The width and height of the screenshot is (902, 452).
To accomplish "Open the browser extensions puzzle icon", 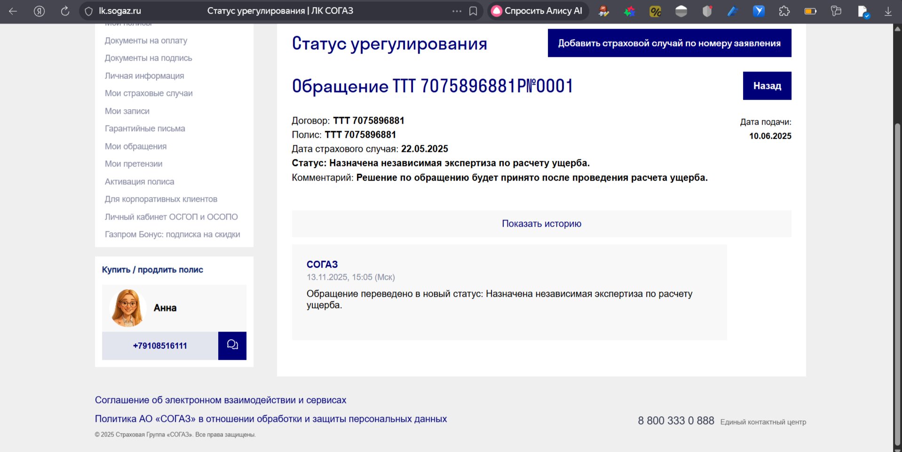I will click(x=784, y=11).
